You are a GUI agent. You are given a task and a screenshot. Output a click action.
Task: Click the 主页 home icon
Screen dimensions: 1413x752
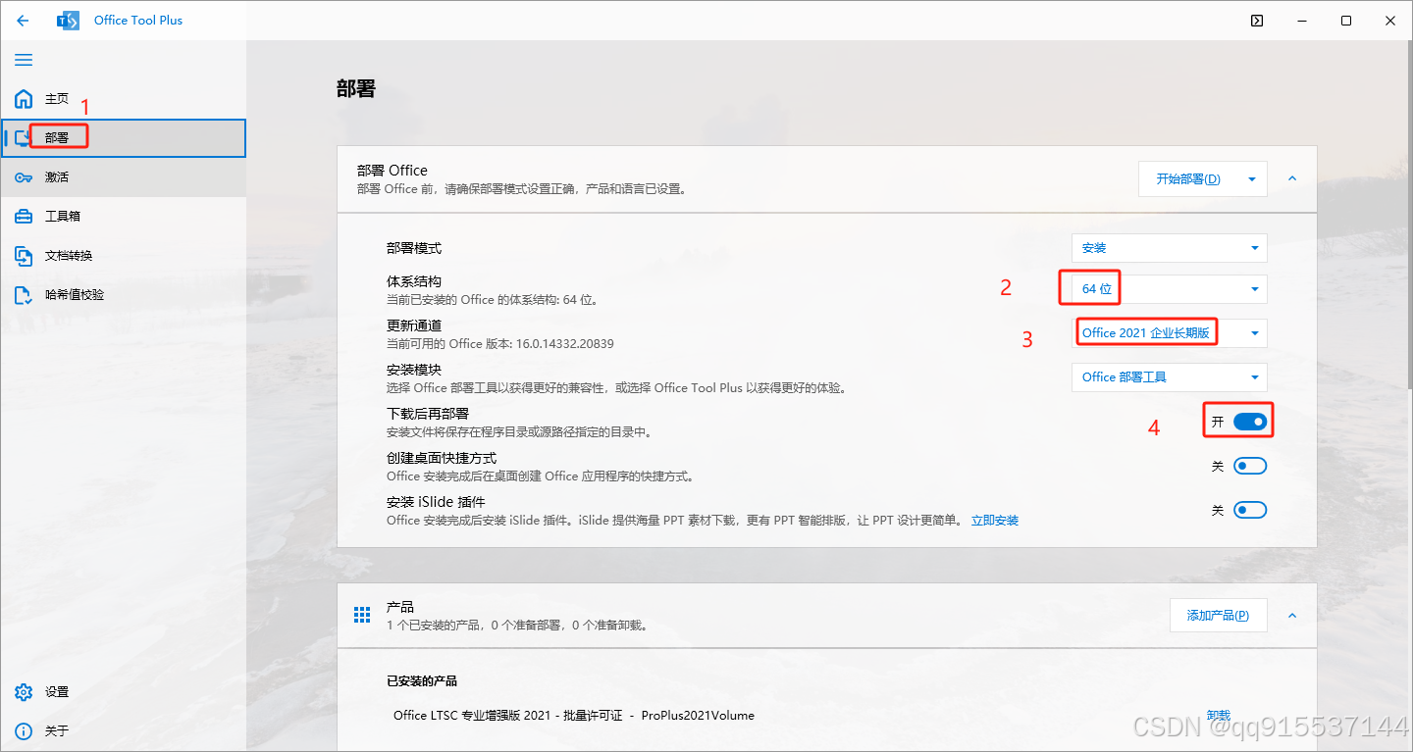coord(24,99)
